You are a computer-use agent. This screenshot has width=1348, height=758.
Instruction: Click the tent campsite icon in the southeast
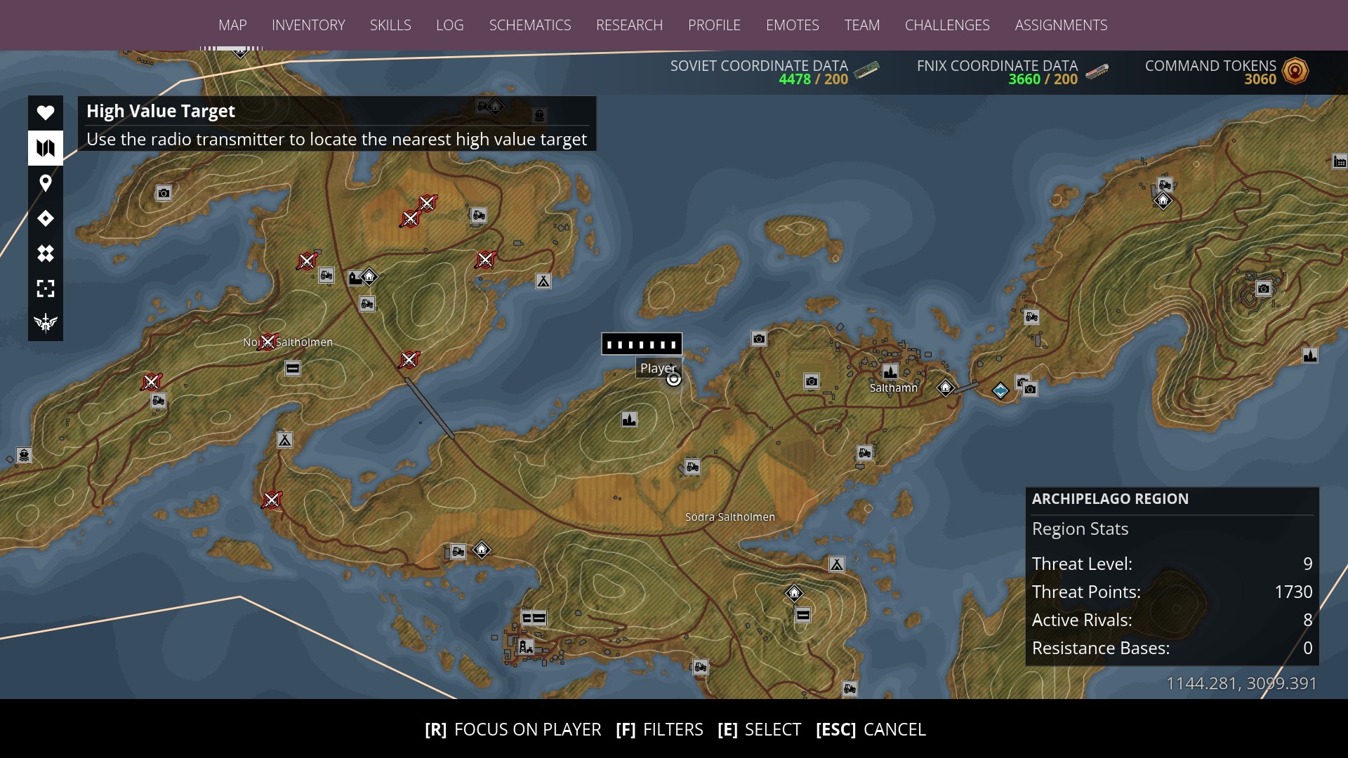click(x=837, y=564)
